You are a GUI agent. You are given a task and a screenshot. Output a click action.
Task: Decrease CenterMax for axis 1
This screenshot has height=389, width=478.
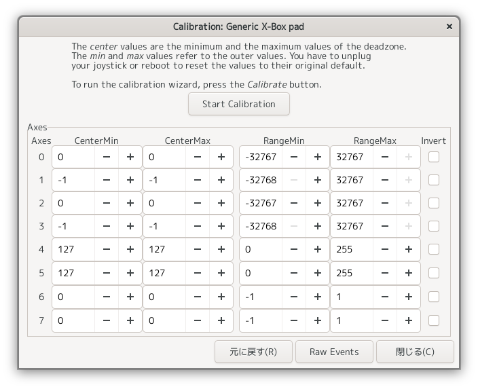tap(197, 180)
